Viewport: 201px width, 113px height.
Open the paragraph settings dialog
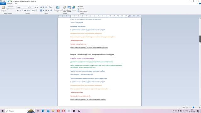click(x=51, y=10)
